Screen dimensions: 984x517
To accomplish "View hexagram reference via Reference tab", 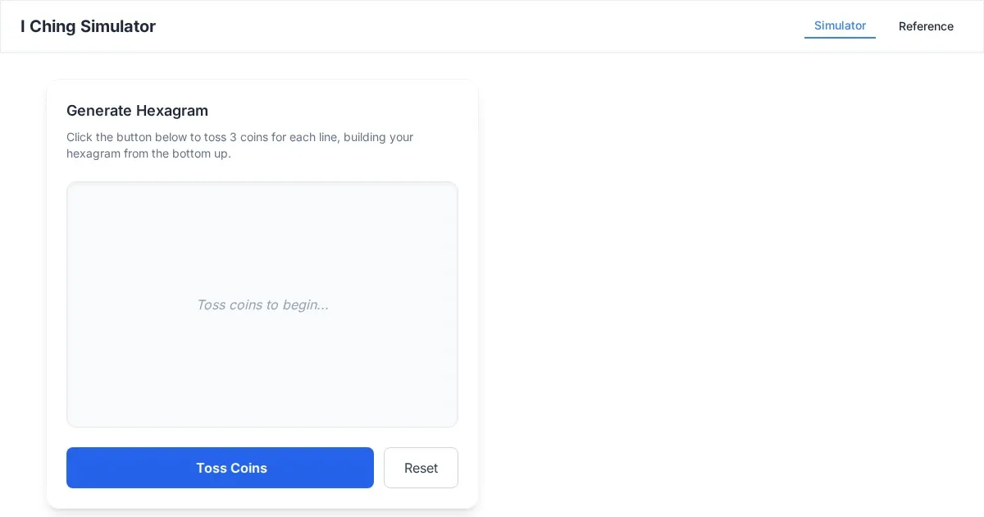I will [926, 26].
